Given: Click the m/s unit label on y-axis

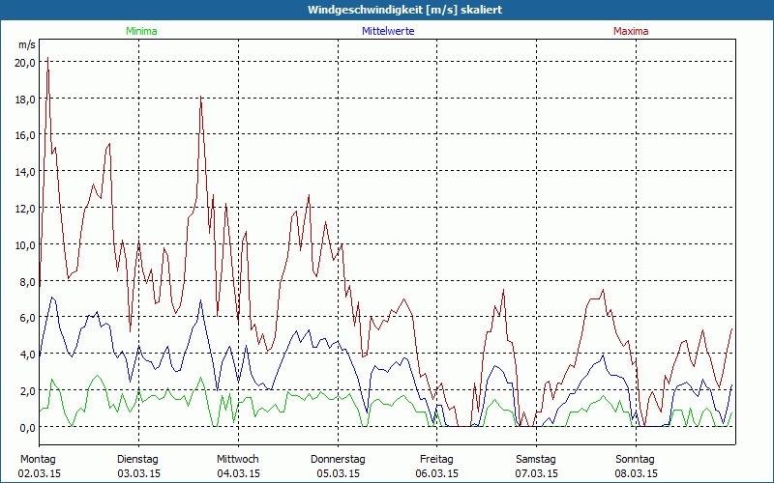Looking at the screenshot, I should click(26, 45).
